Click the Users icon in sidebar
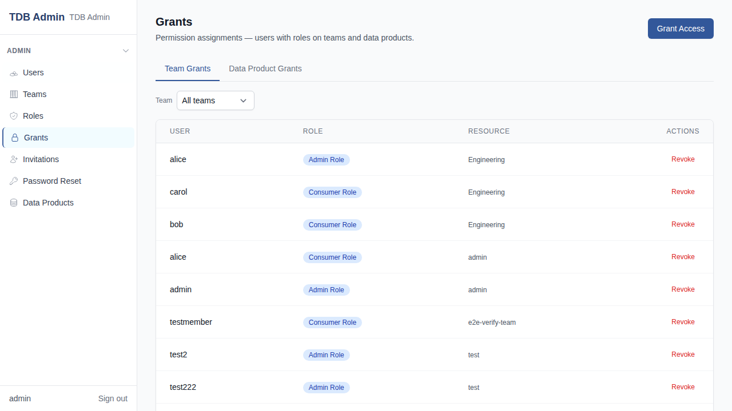The width and height of the screenshot is (732, 411). (x=14, y=73)
